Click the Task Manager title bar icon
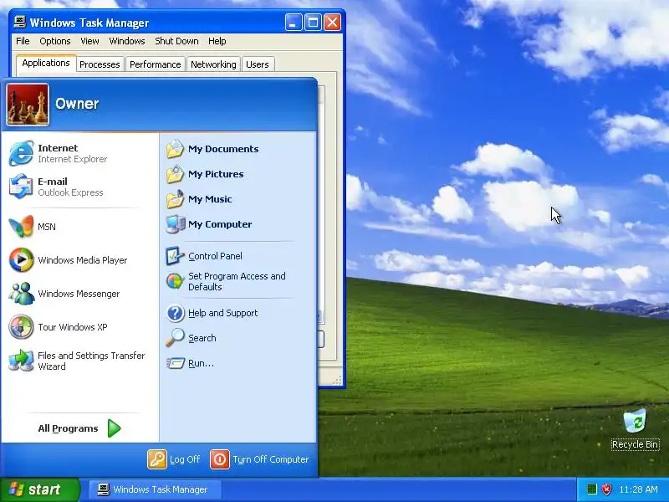Screen dimensions: 669x502 [x=19, y=23]
